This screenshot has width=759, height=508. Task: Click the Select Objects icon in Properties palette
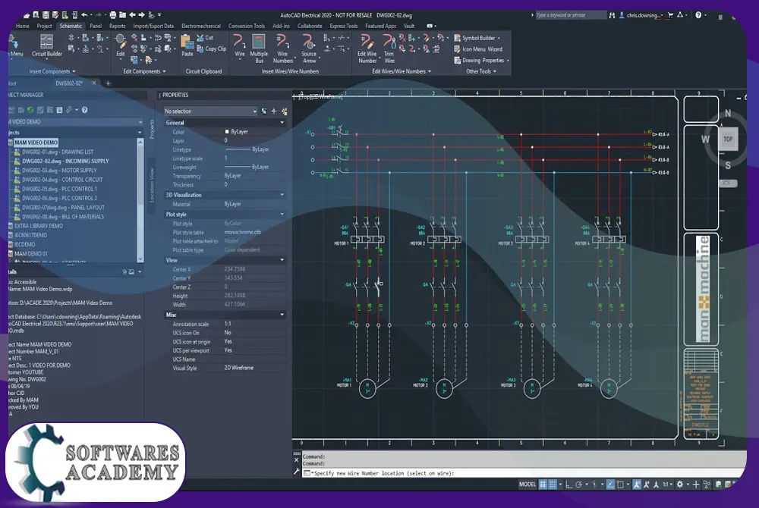point(274,111)
